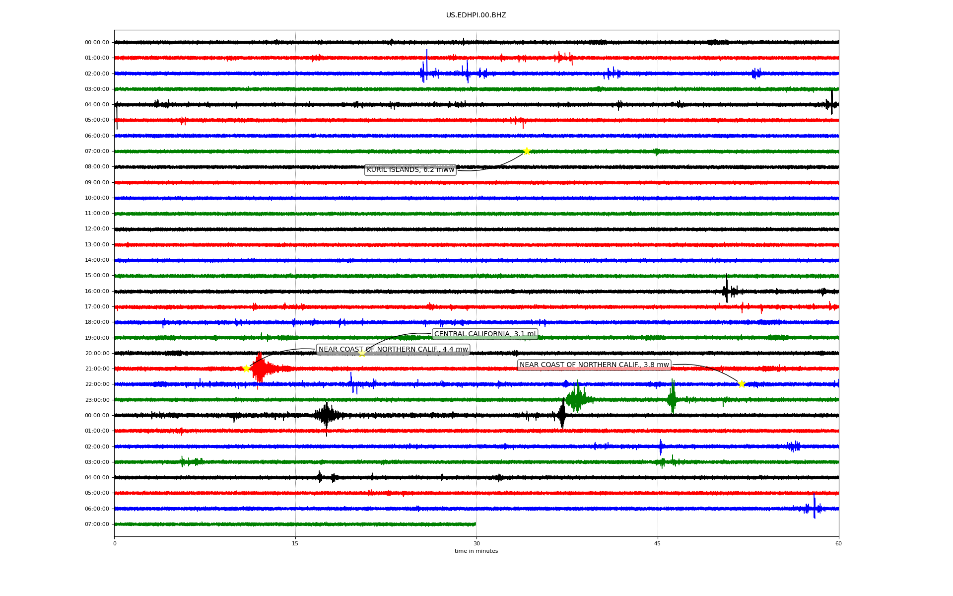This screenshot has height=596, width=953.
Task: Click the 12:00:00 time axis label
Action: [x=97, y=229]
